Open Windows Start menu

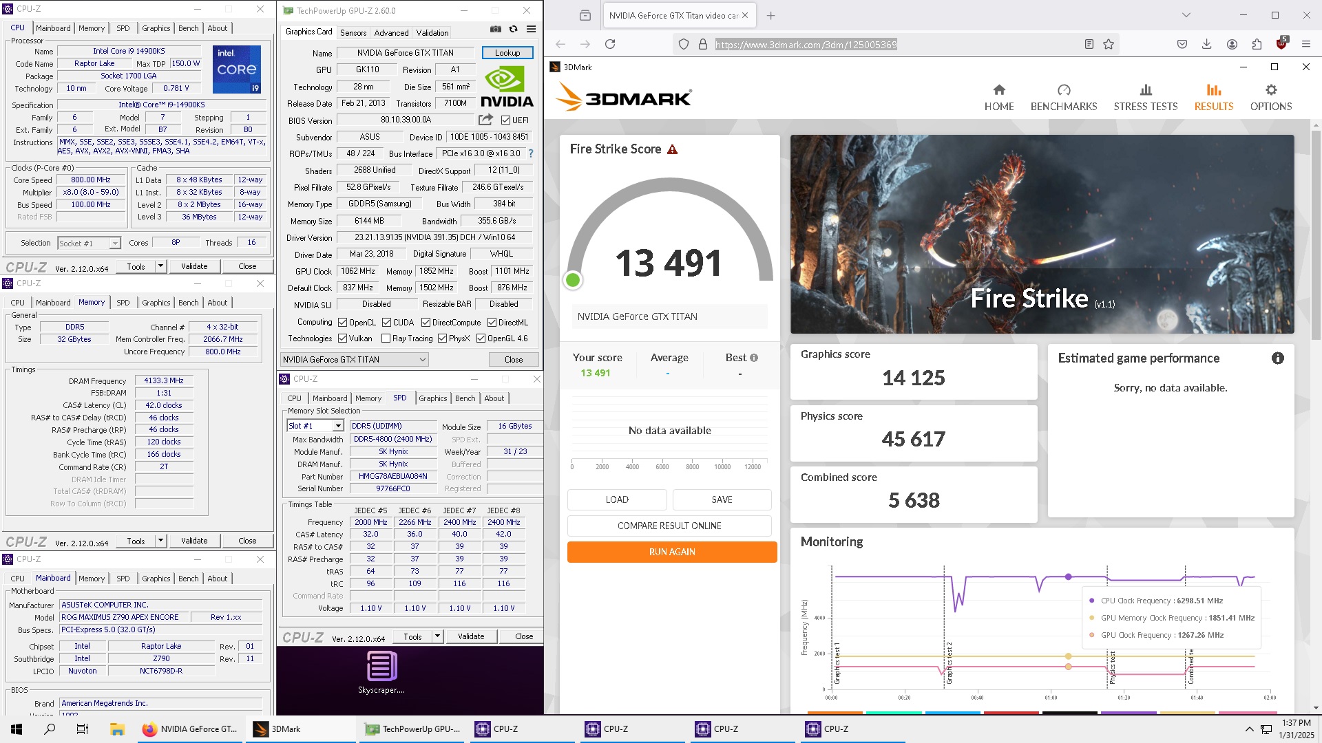pyautogui.click(x=17, y=729)
